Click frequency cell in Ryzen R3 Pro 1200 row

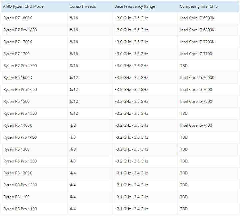click(x=145, y=185)
